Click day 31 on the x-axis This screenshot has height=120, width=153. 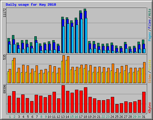[x=143, y=117]
